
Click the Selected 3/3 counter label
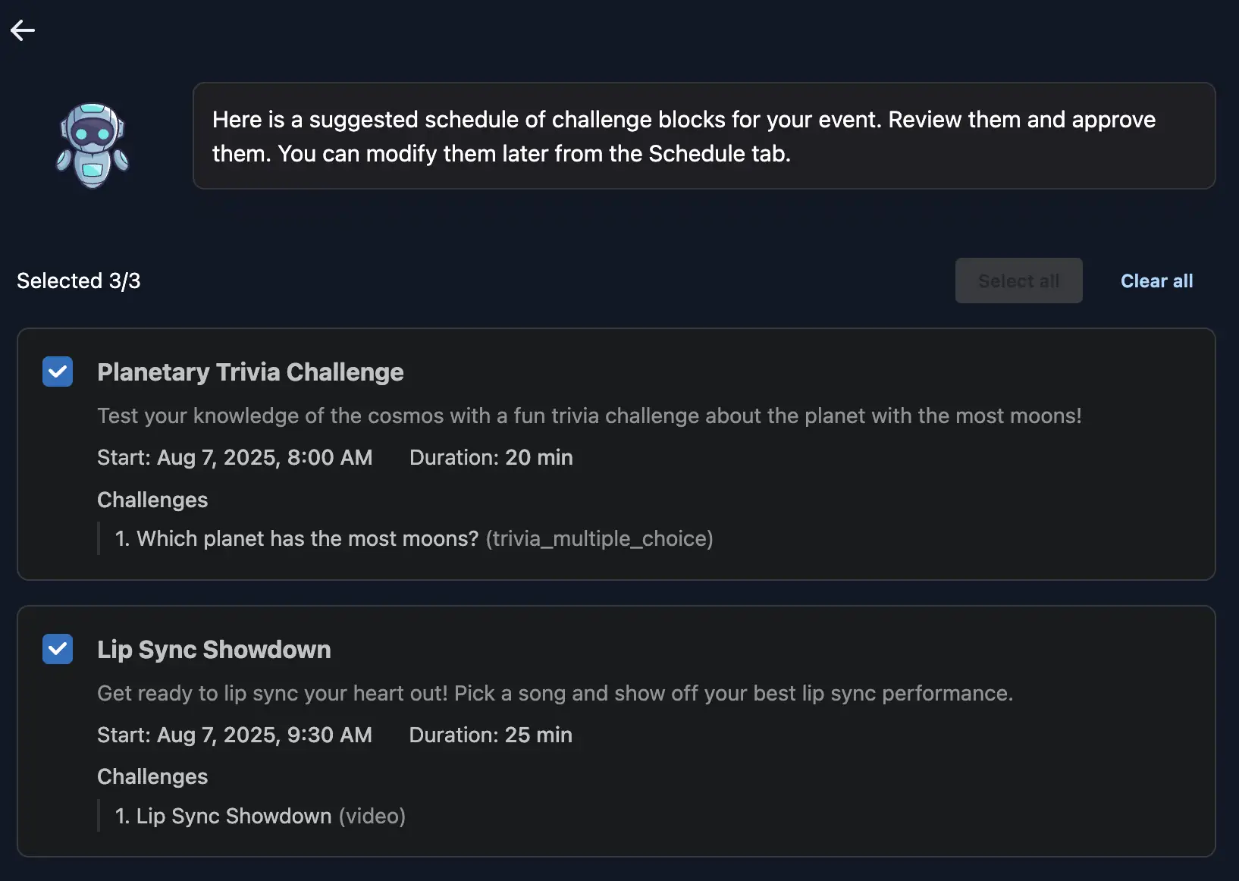point(78,281)
